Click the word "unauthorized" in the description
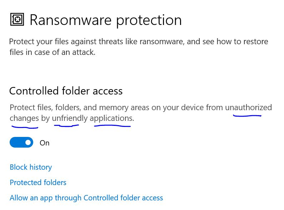284x210 pixels. coord(249,108)
